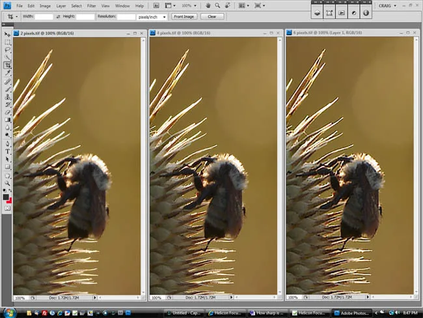Select the Move tool in the toolbox

(7, 33)
